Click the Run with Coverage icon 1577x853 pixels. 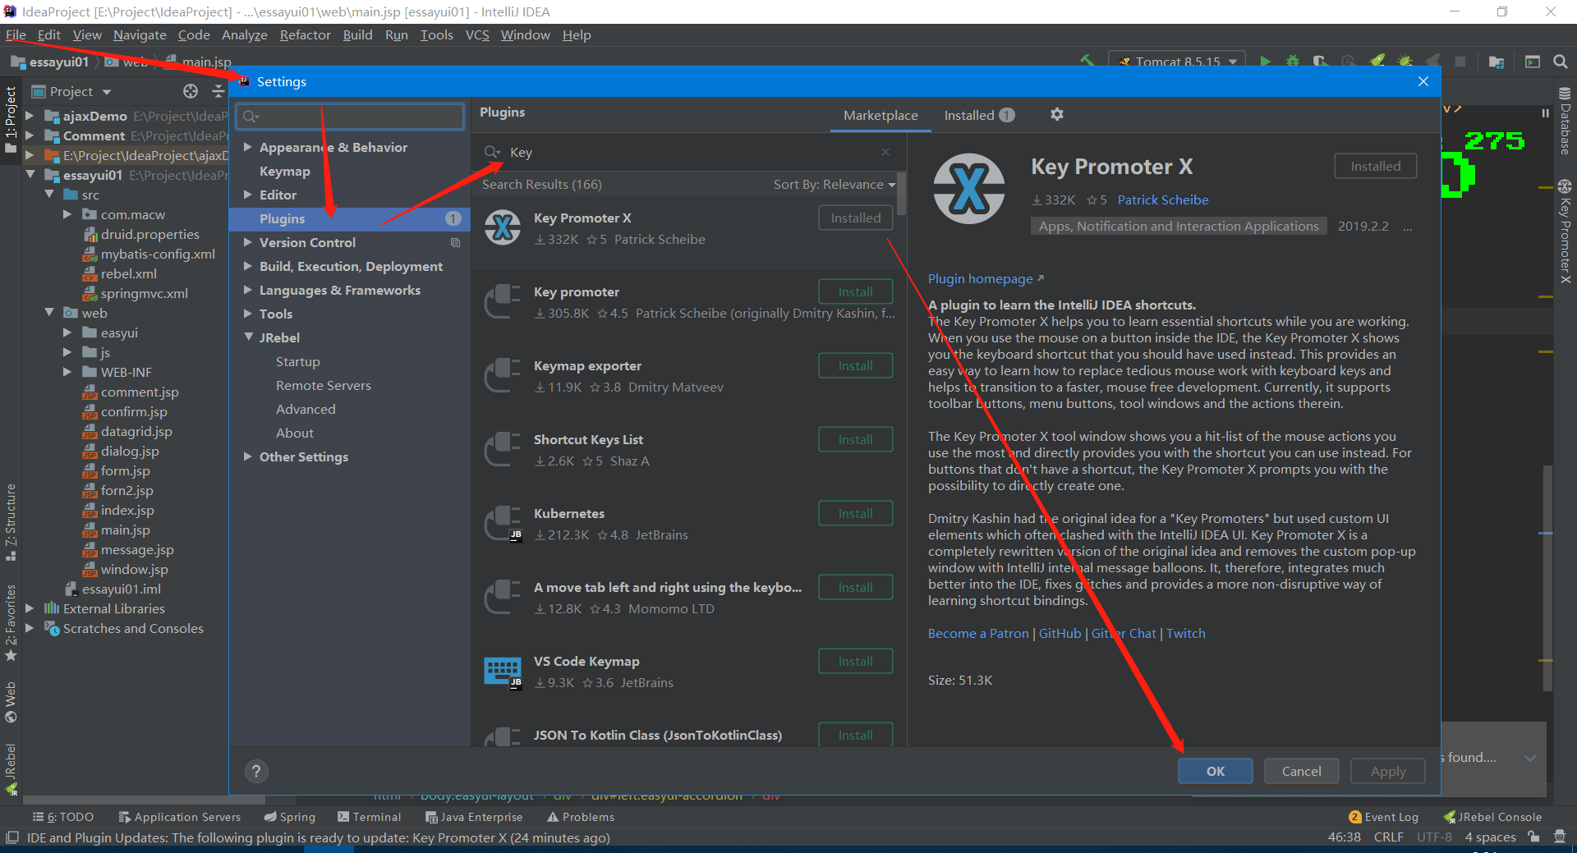pyautogui.click(x=1321, y=62)
